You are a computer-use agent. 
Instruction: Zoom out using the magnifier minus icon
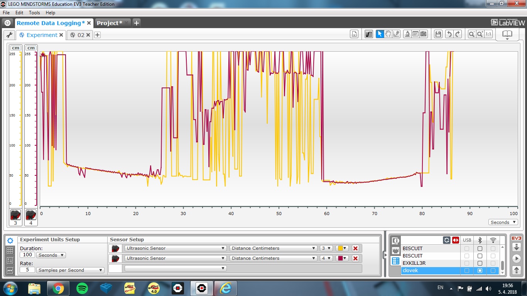471,34
